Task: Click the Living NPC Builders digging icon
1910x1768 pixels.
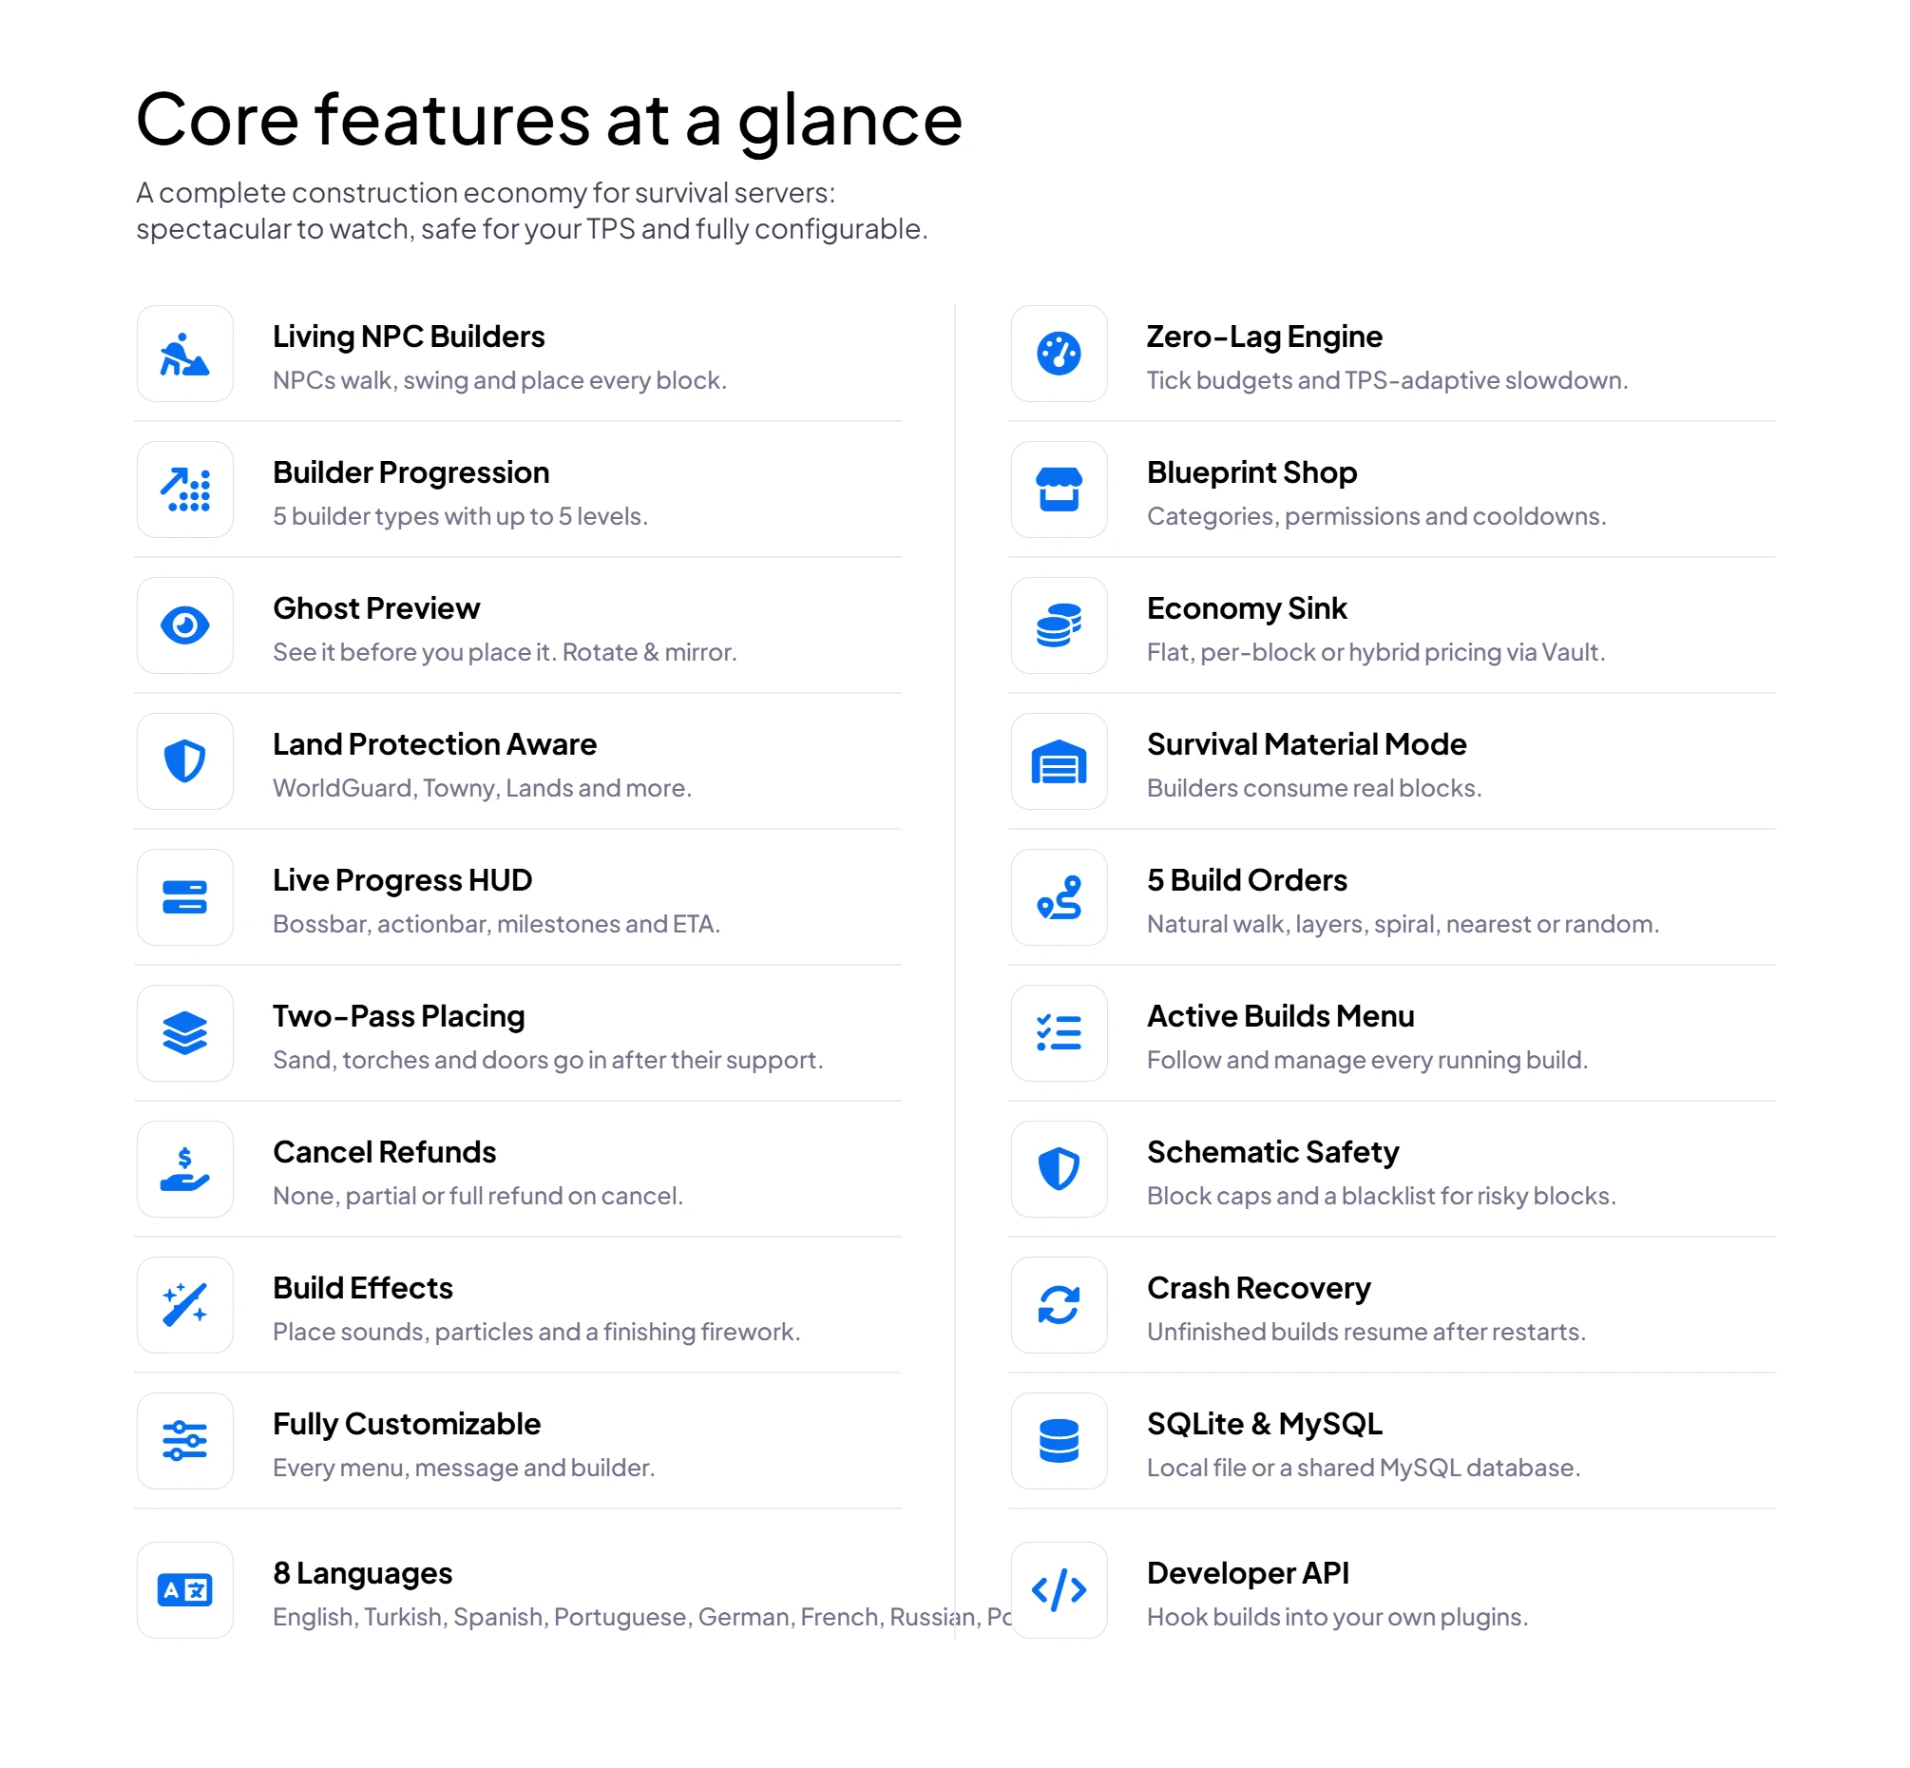Action: (184, 354)
